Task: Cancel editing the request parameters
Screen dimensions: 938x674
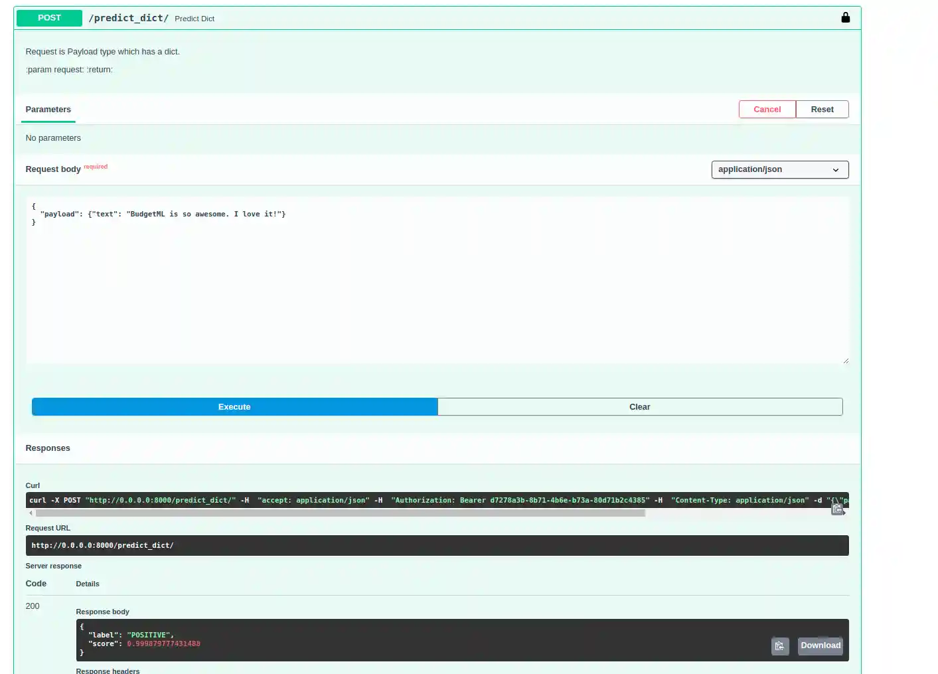Action: point(767,109)
